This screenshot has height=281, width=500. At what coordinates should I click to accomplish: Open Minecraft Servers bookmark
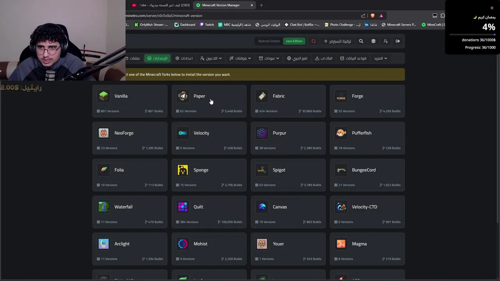tap(399, 25)
